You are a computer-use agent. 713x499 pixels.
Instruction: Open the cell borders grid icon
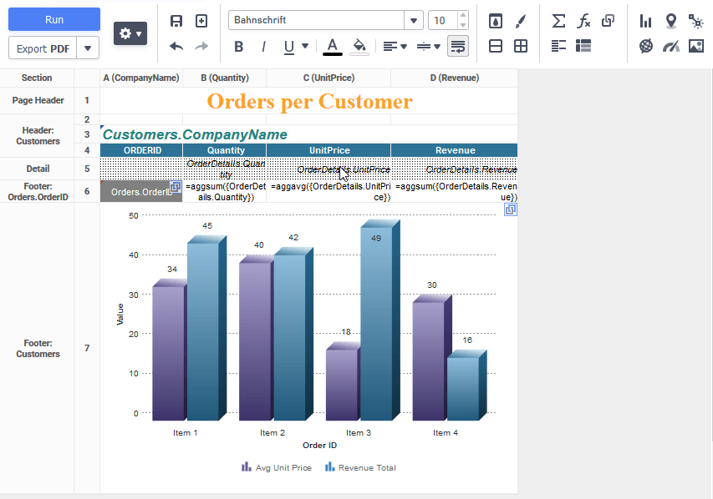[521, 46]
